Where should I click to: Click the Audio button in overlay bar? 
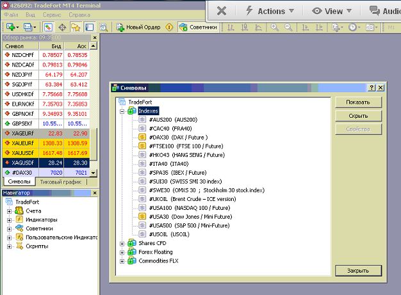coord(384,11)
